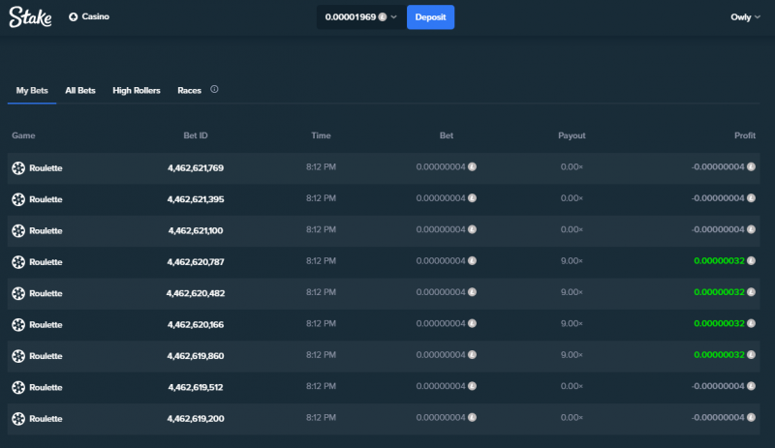775x448 pixels.
Task: Click the Bet column header
Action: click(447, 135)
